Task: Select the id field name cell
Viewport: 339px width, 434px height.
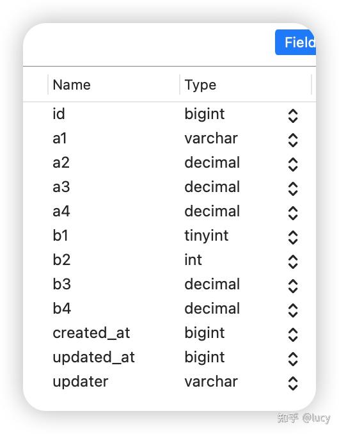Action: pyautogui.click(x=59, y=114)
